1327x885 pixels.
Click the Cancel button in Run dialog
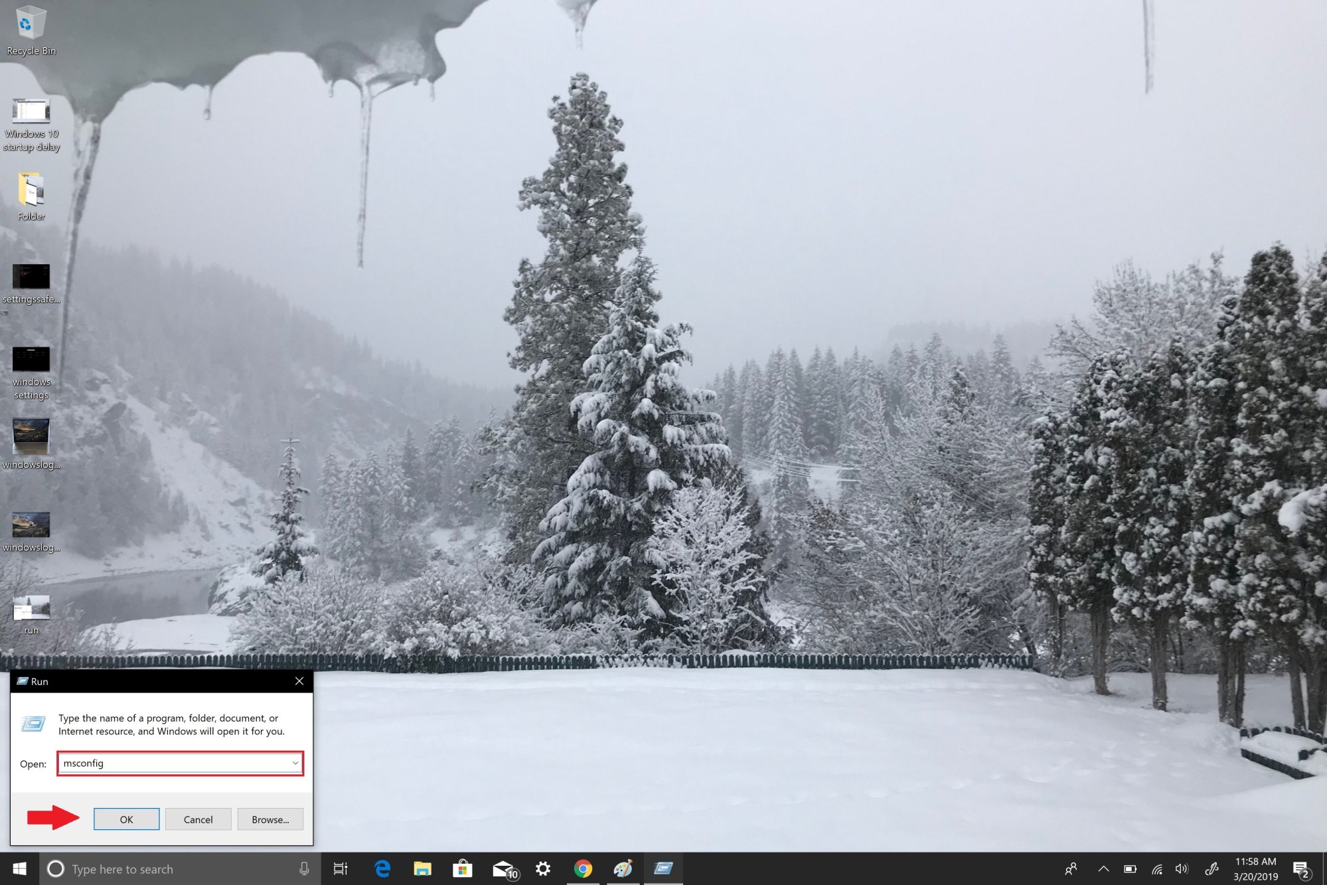pos(197,819)
